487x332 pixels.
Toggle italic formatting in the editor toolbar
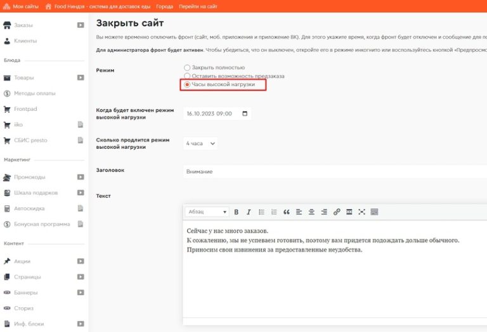(249, 212)
